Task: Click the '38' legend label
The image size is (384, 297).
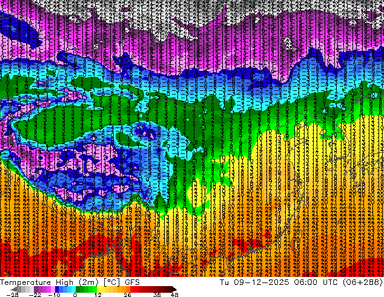Action: tap(157, 295)
